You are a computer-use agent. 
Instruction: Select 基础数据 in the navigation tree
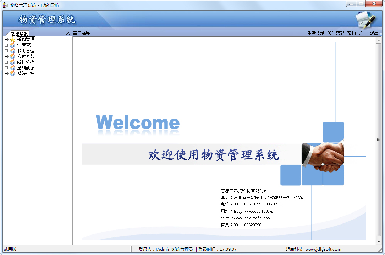tap(26, 68)
